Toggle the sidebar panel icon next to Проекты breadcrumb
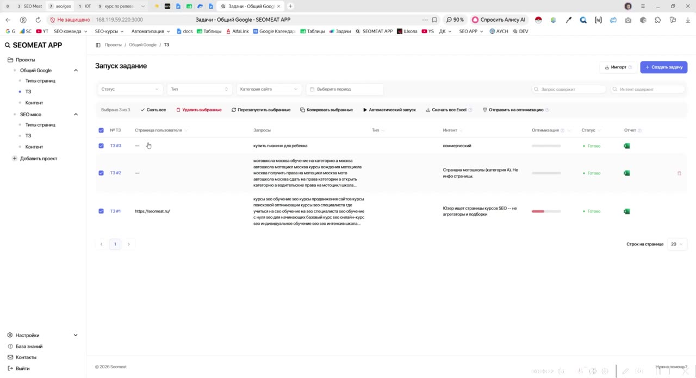This screenshot has height=378, width=696. [x=98, y=45]
